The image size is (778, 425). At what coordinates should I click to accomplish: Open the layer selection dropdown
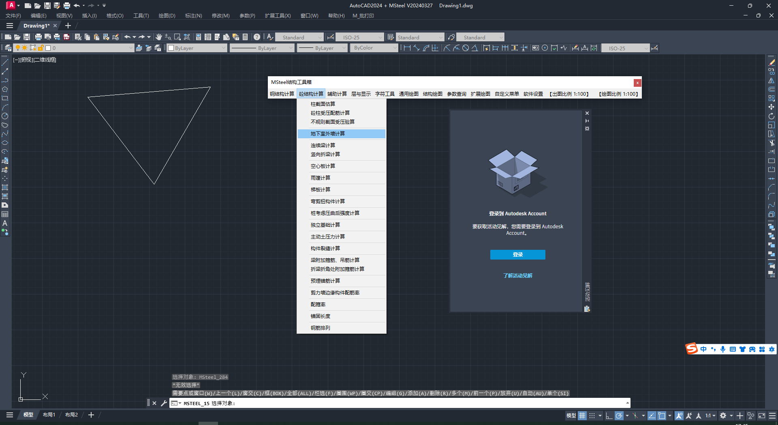pos(130,47)
